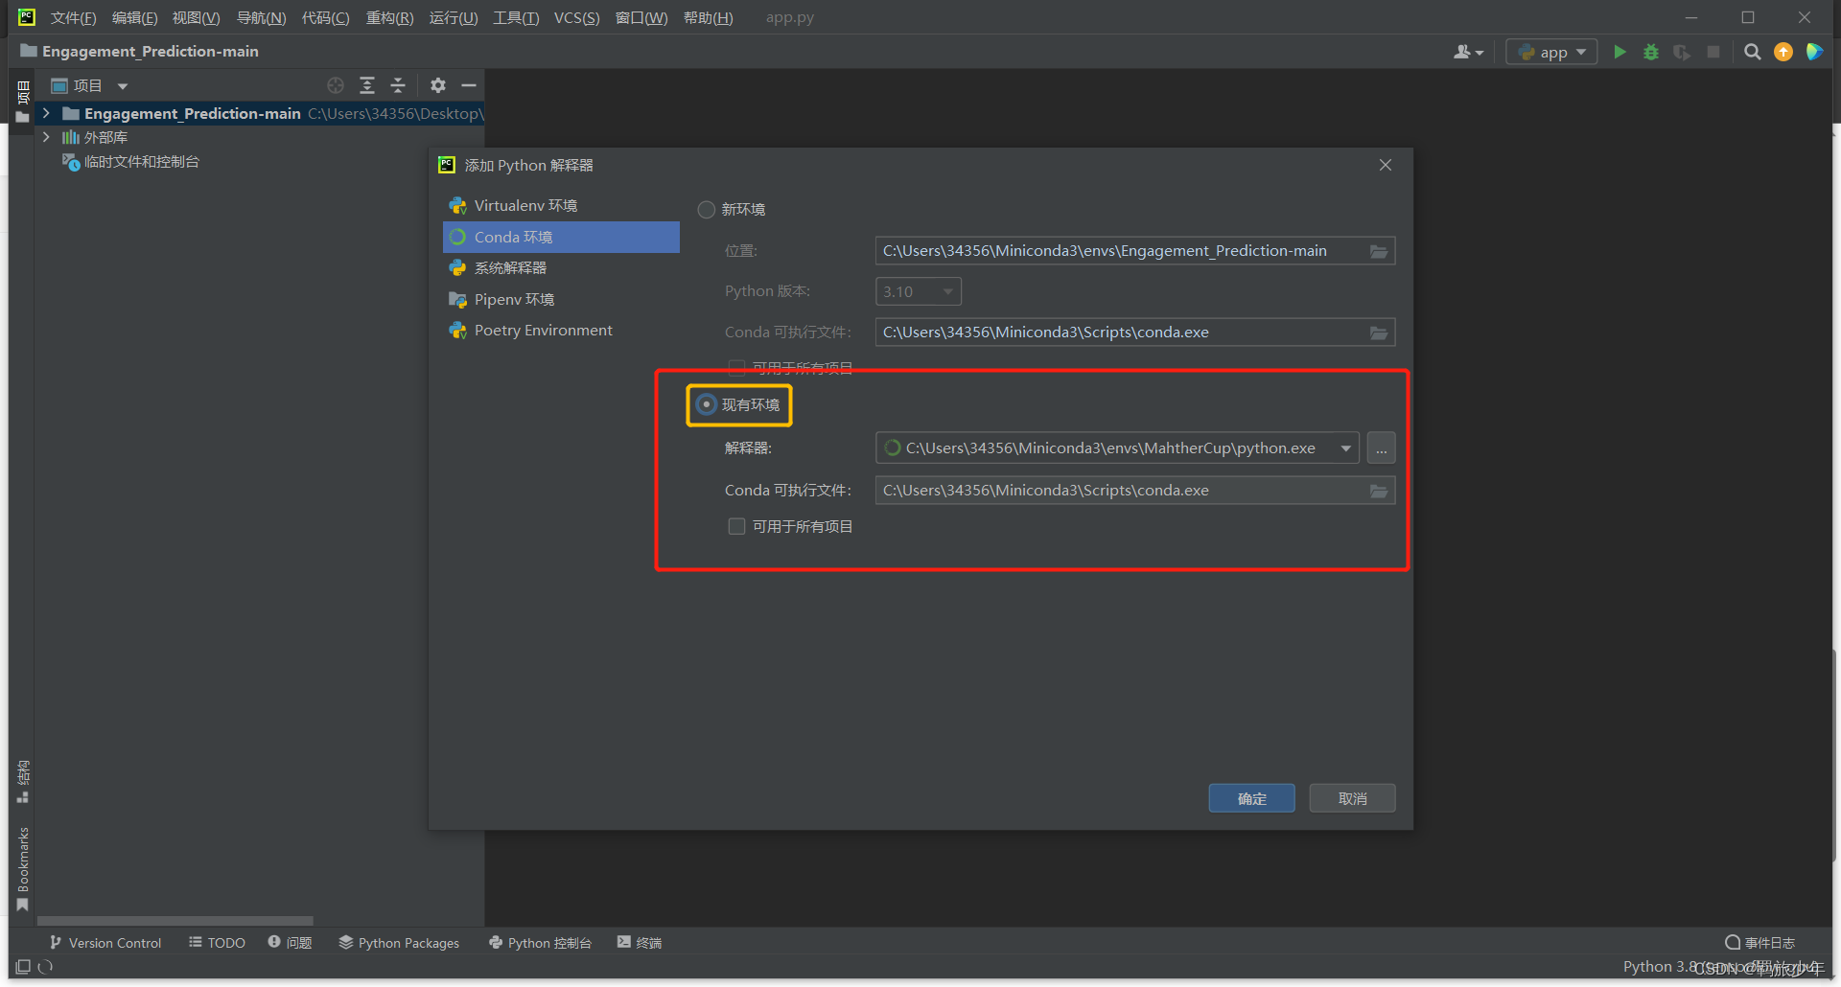Image resolution: width=1841 pixels, height=987 pixels.
Task: Open Search Everywhere magnifier icon
Action: 1753,52
